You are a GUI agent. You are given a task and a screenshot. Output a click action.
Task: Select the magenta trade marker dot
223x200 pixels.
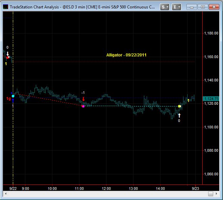click(x=83, y=106)
